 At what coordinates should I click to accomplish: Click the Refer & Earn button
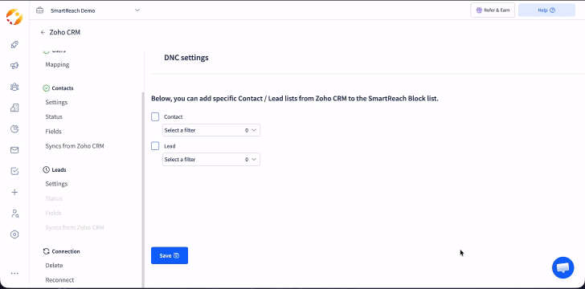[x=493, y=10]
